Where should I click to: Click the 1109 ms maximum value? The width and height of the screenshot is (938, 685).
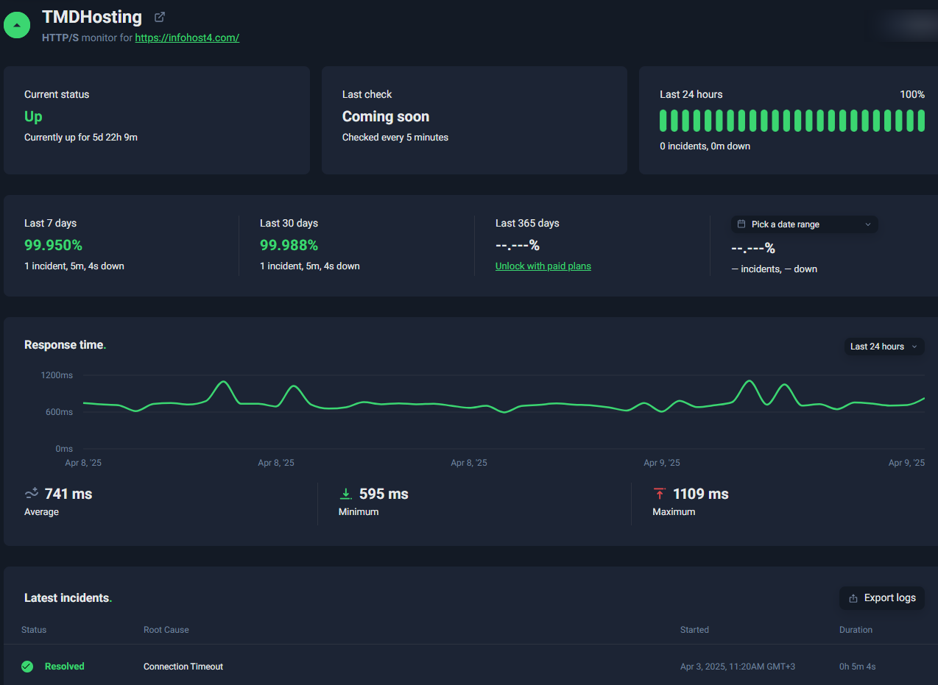[701, 494]
